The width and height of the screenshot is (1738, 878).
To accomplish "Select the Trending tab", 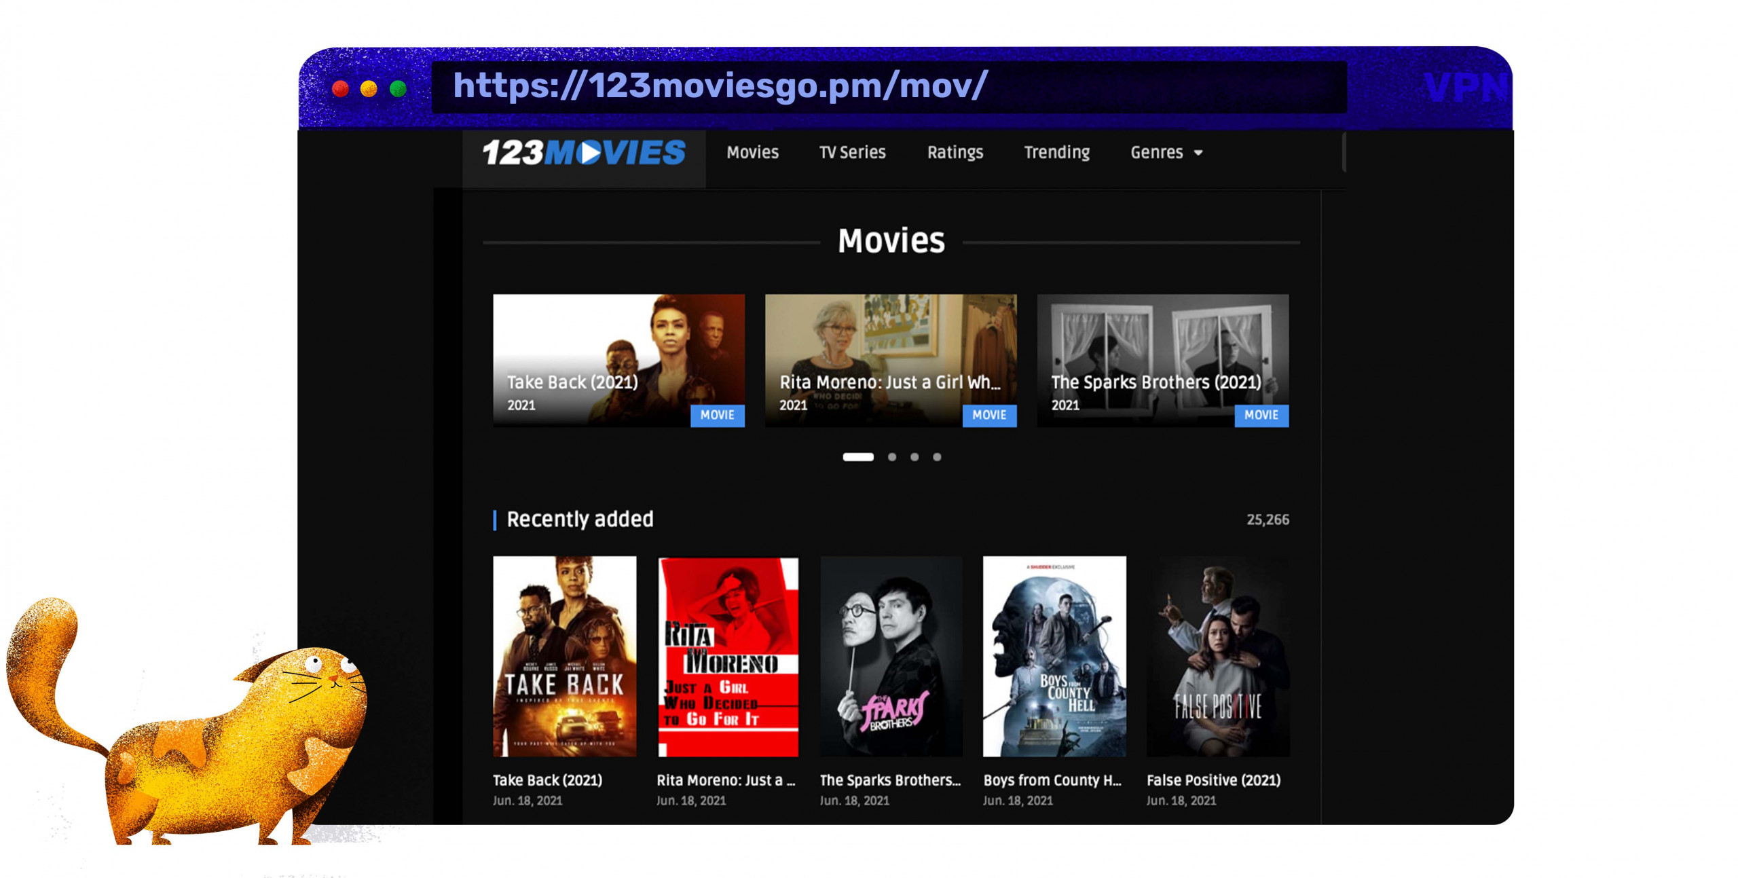I will (1055, 153).
